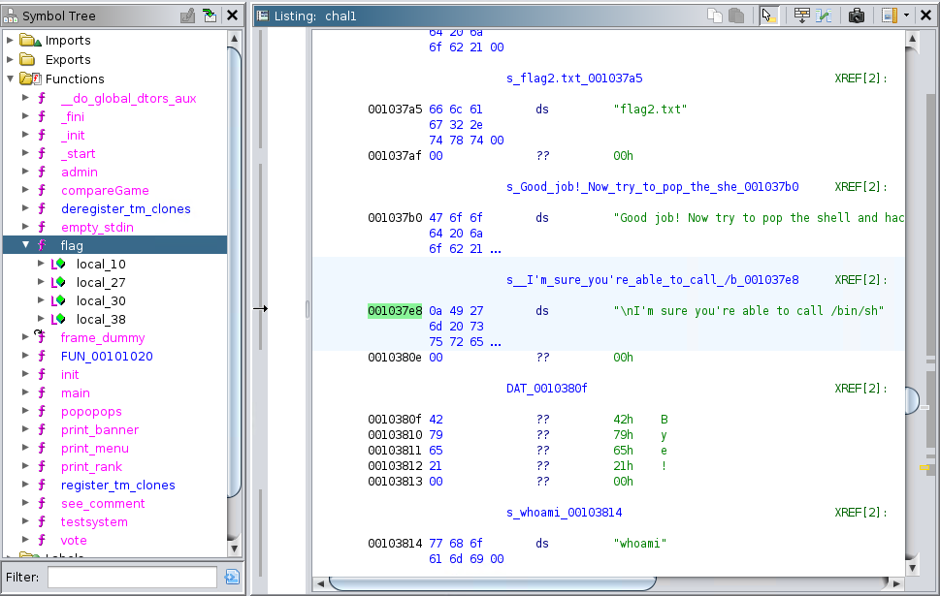Expand the vote function node
Viewport: 940px width, 596px height.
(x=25, y=540)
